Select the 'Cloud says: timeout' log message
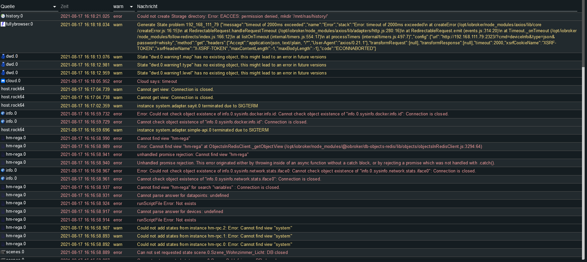Image resolution: width=587 pixels, height=262 pixels. click(x=157, y=82)
